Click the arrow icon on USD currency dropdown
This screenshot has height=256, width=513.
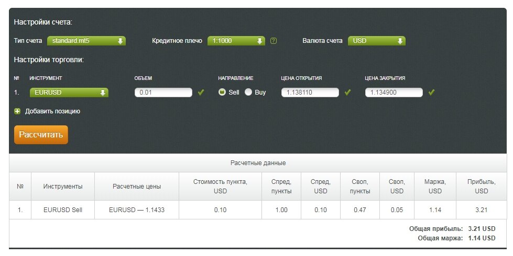[x=400, y=41]
